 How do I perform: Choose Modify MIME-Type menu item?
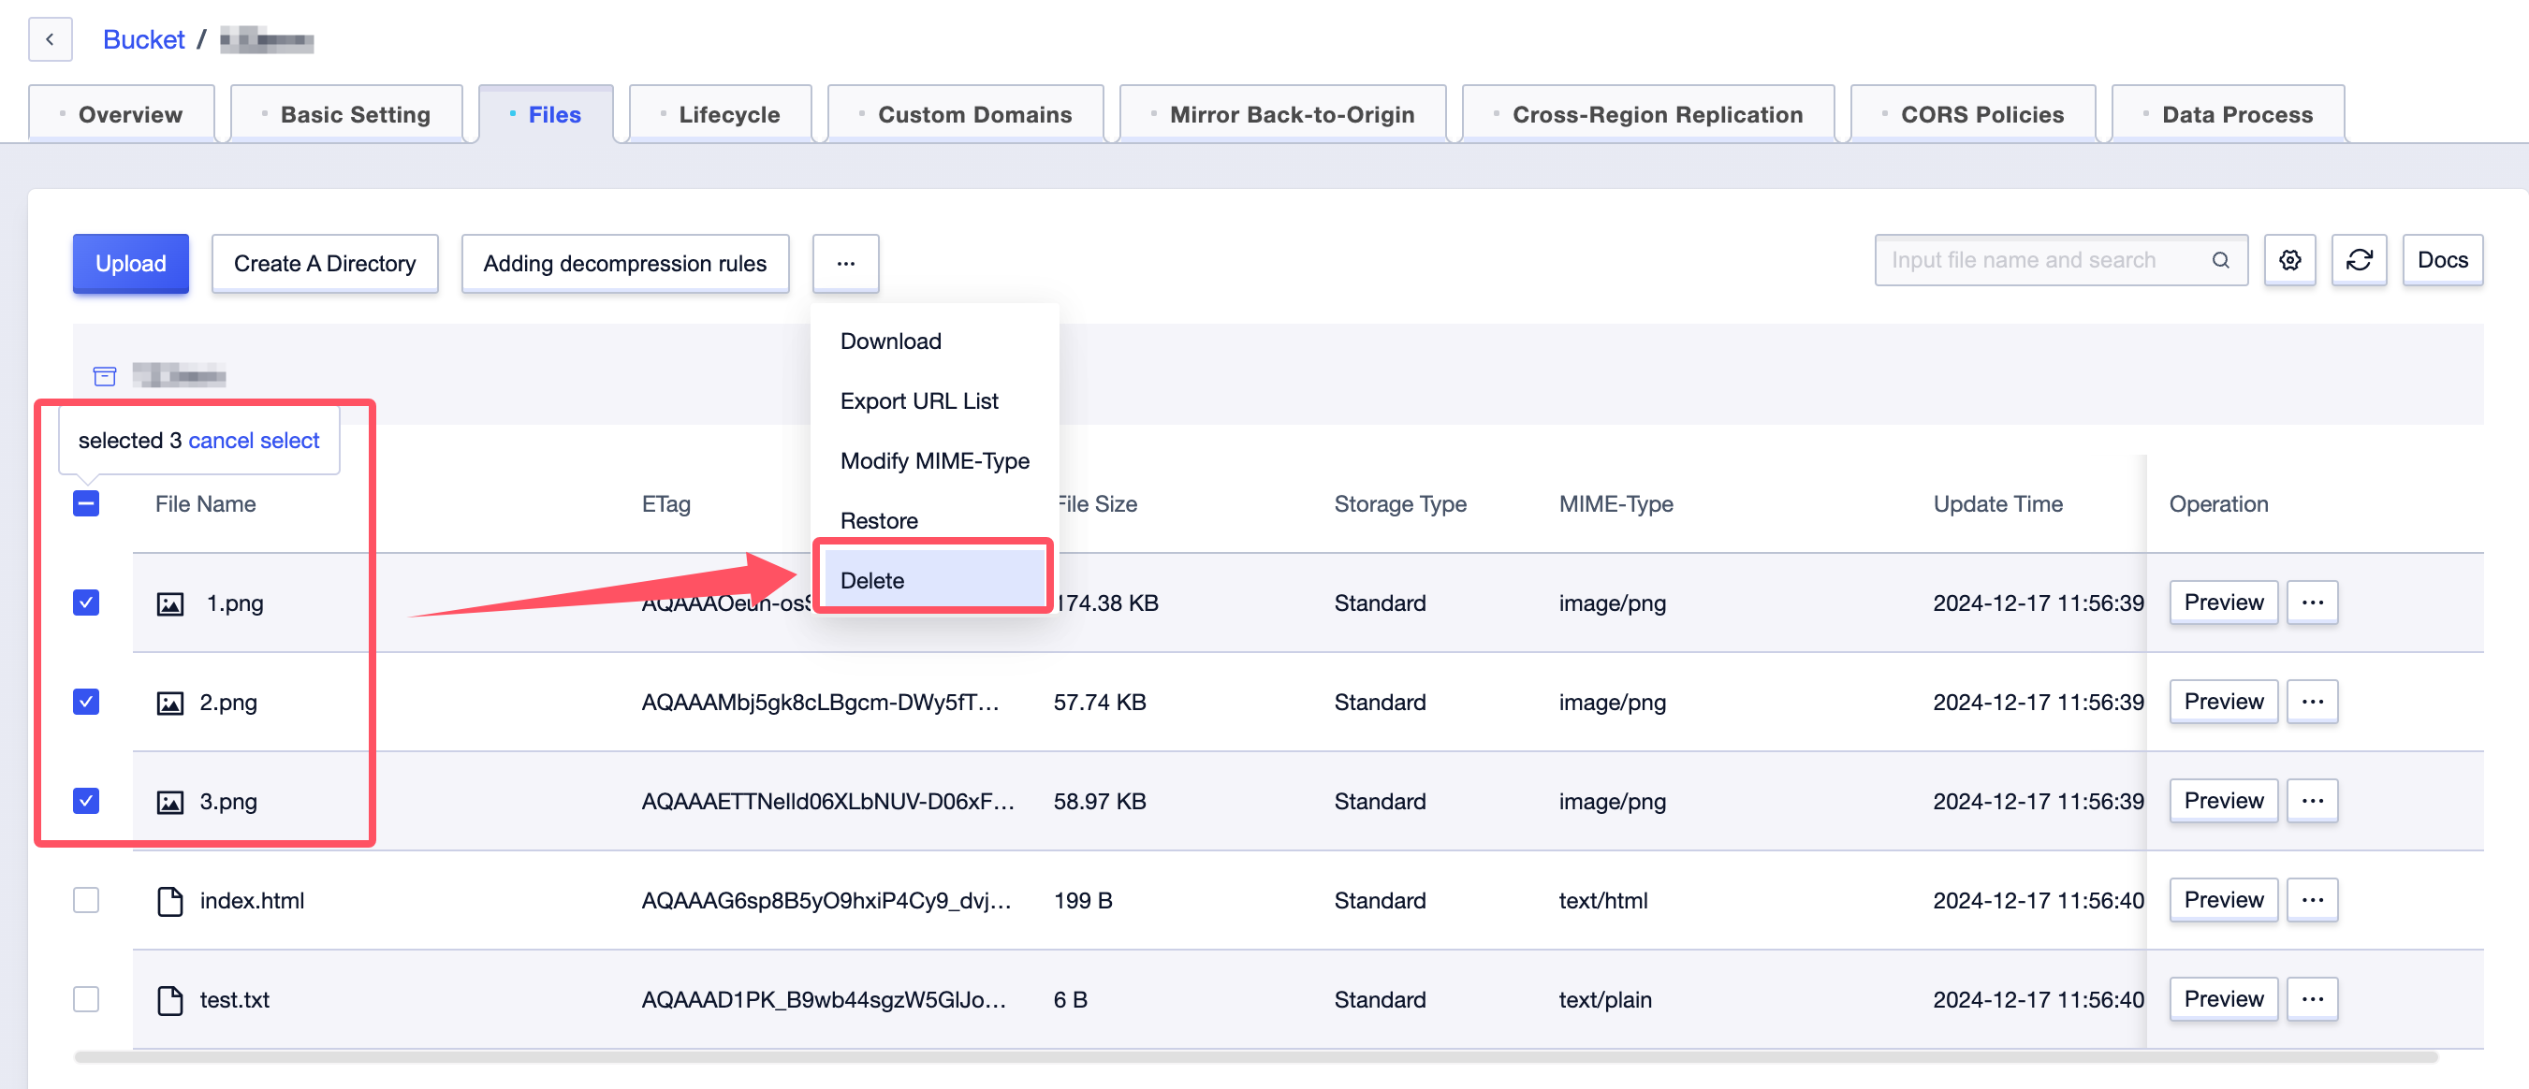coord(934,461)
